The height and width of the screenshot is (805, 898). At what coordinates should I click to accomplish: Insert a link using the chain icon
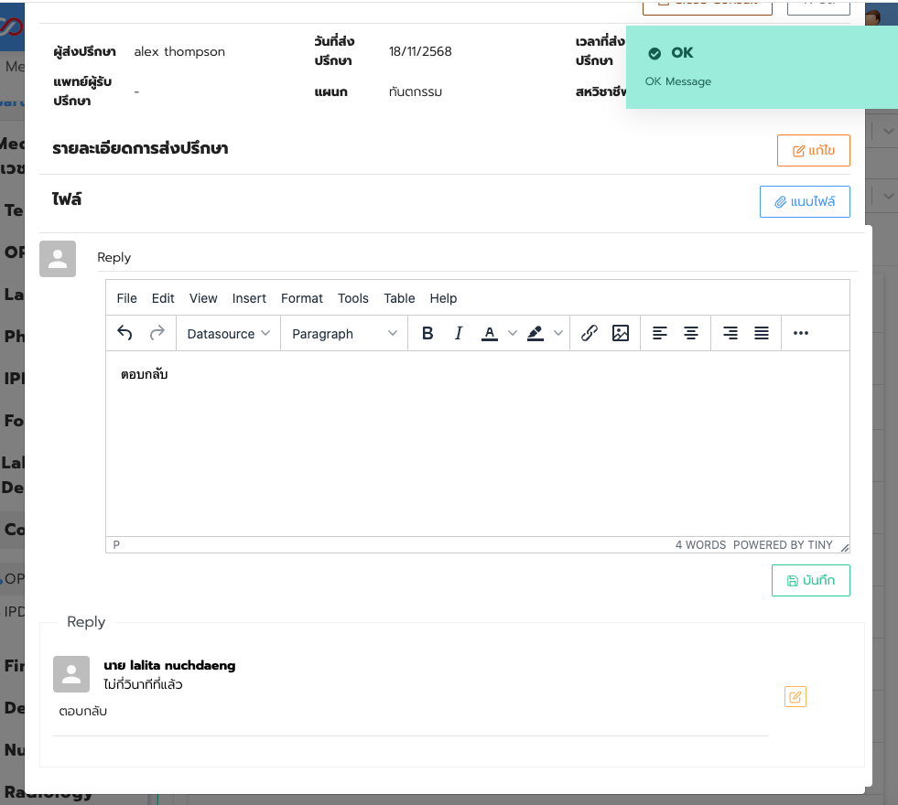click(590, 334)
